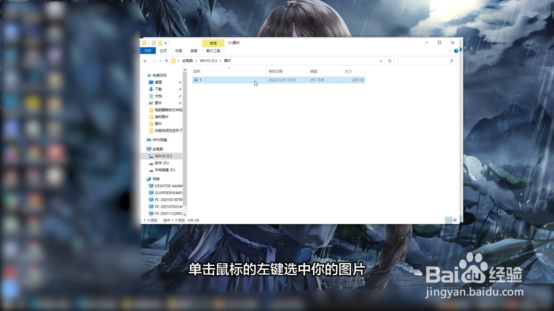This screenshot has height=311, width=554.
Task: Open the 临时图片 folder
Action: click(x=161, y=117)
